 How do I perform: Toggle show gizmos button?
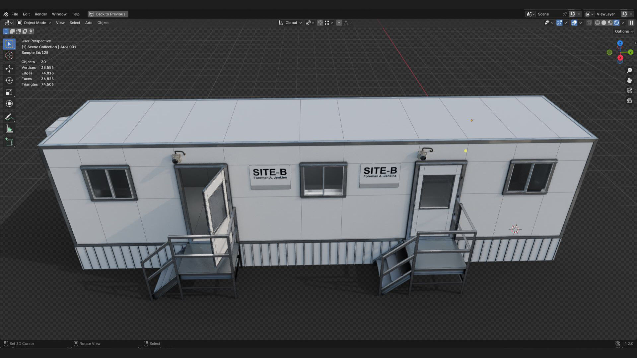[x=559, y=23]
